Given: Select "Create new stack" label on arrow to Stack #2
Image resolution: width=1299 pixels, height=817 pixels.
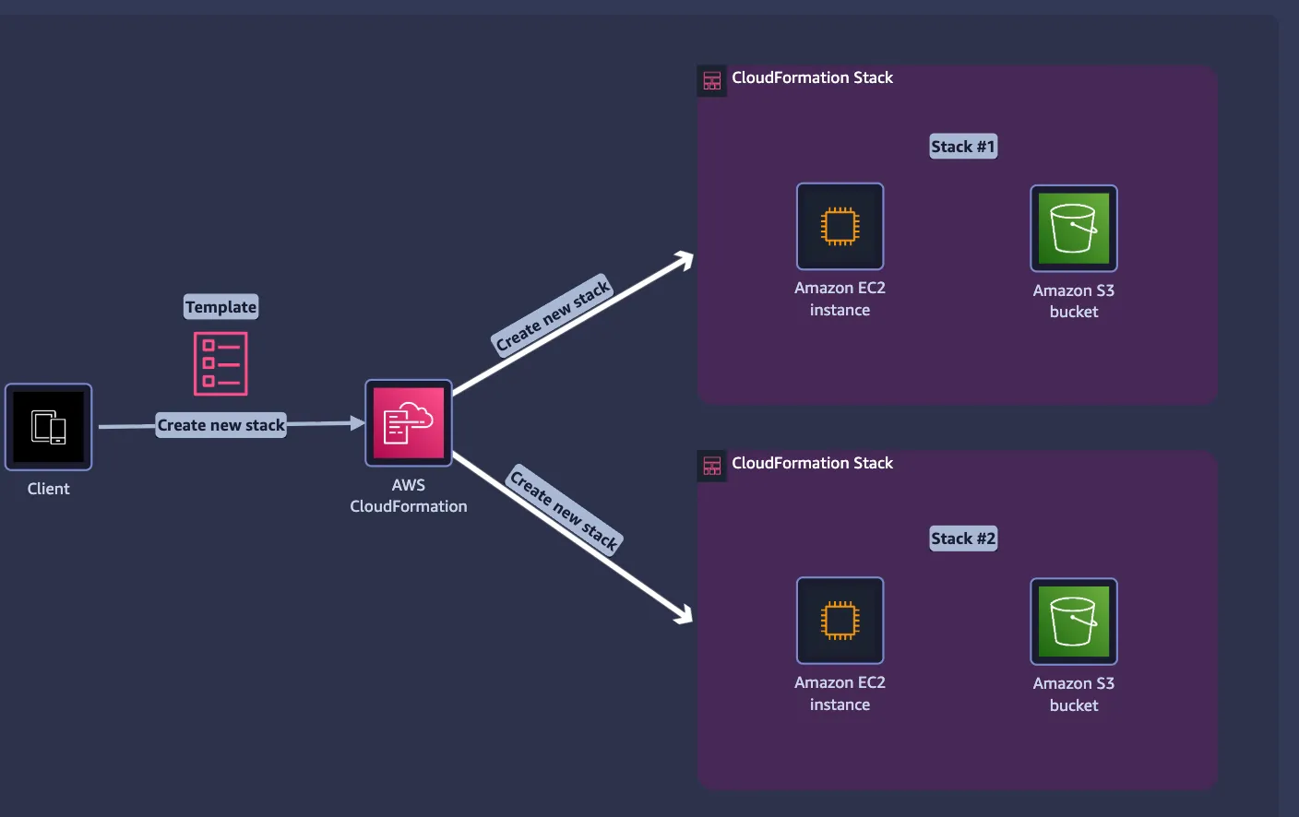Looking at the screenshot, I should point(565,509).
